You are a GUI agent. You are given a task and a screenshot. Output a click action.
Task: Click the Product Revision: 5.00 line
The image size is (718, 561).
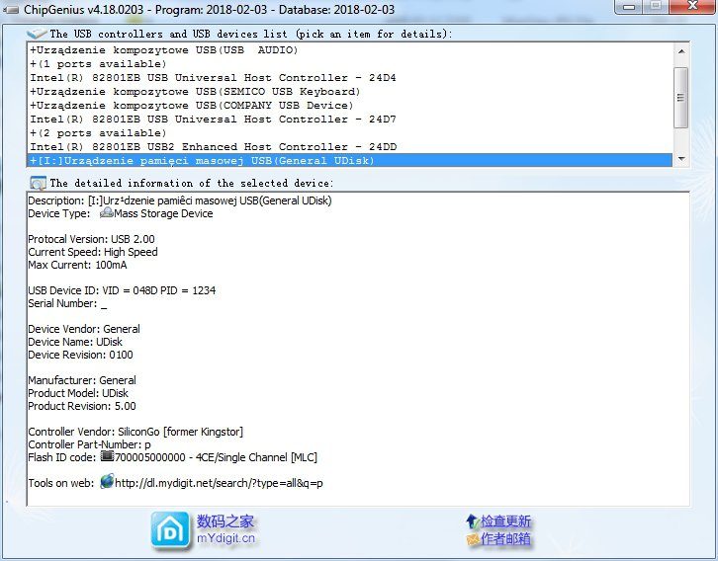[82, 406]
